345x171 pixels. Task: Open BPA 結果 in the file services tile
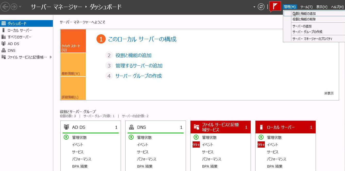tap(210, 166)
